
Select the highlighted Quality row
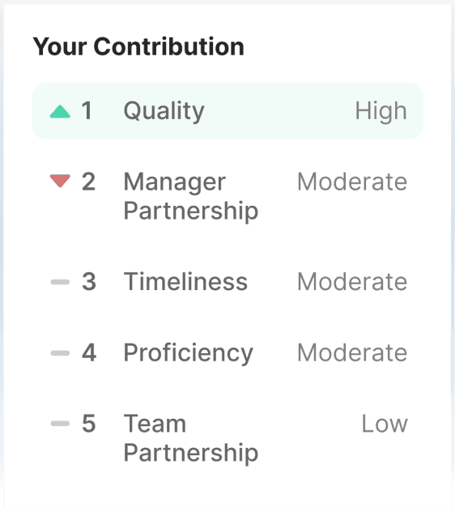(227, 111)
